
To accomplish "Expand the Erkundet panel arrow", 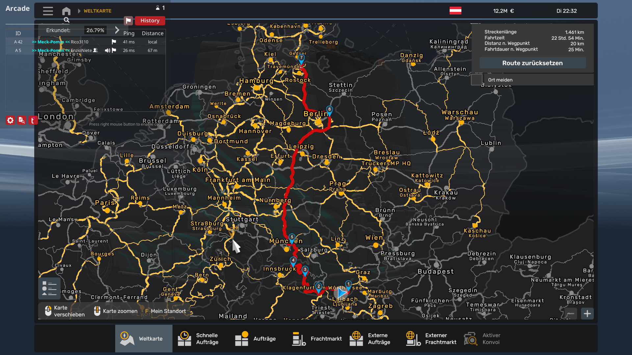I will 117,30.
